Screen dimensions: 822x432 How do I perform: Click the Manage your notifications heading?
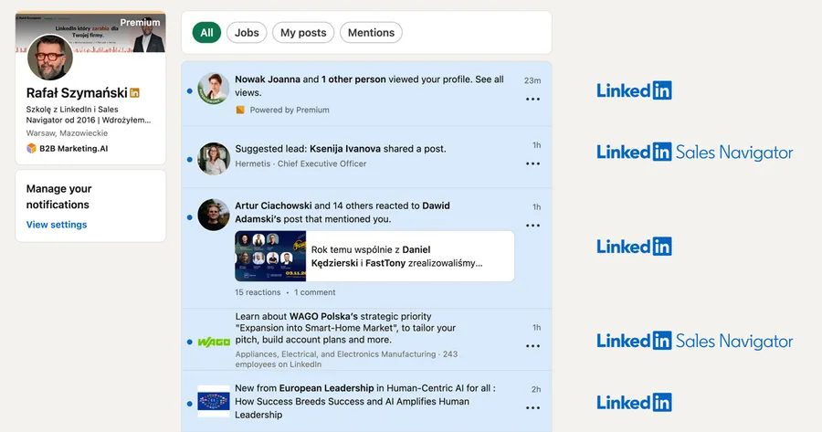pos(58,196)
